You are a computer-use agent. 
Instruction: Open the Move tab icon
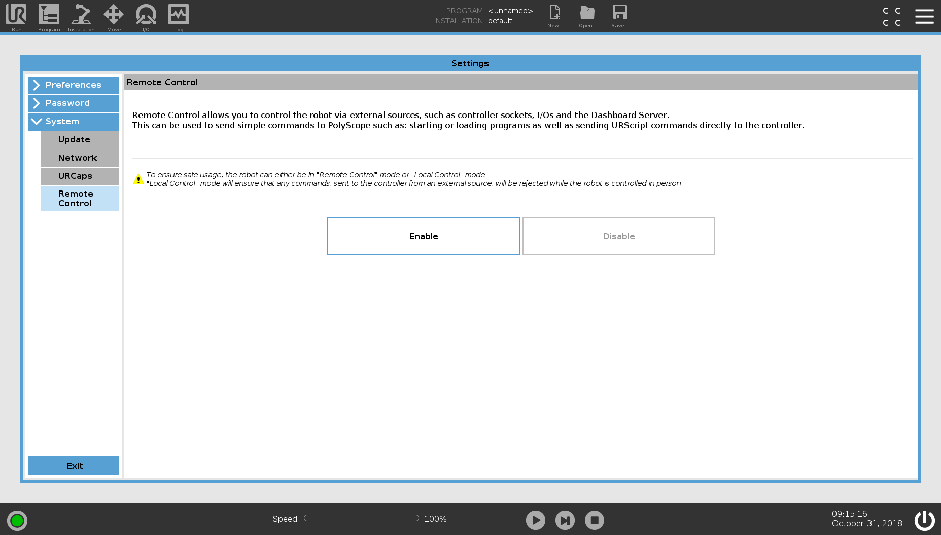pyautogui.click(x=114, y=17)
